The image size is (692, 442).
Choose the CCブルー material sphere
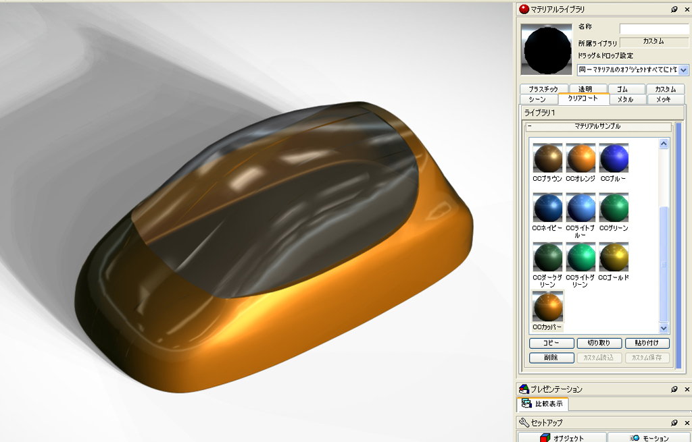point(614,159)
